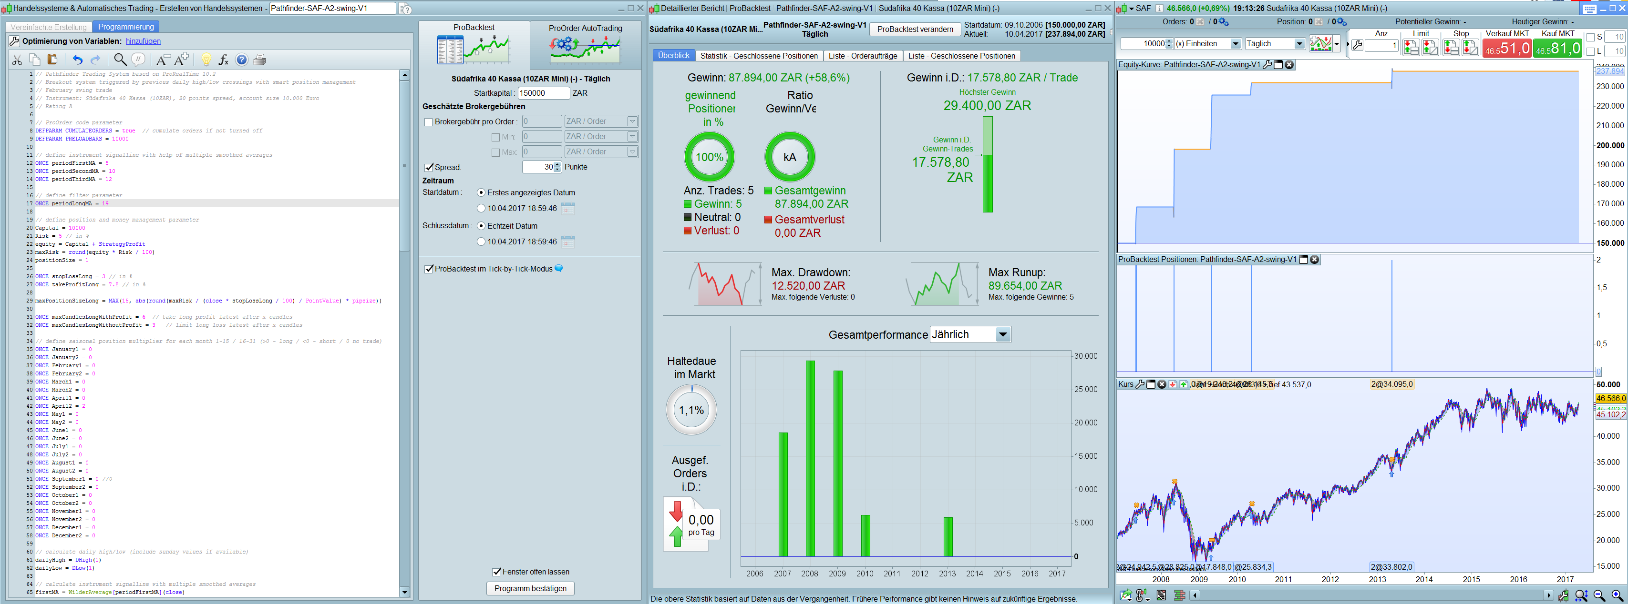Select the Echtzeit Datum radio button
Screen dimensions: 1628x604
click(x=481, y=226)
